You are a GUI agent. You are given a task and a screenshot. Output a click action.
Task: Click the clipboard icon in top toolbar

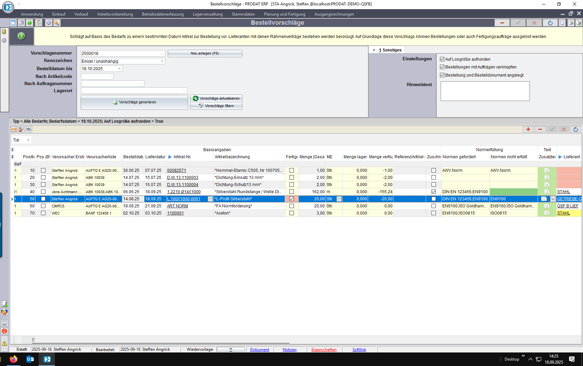39,23
